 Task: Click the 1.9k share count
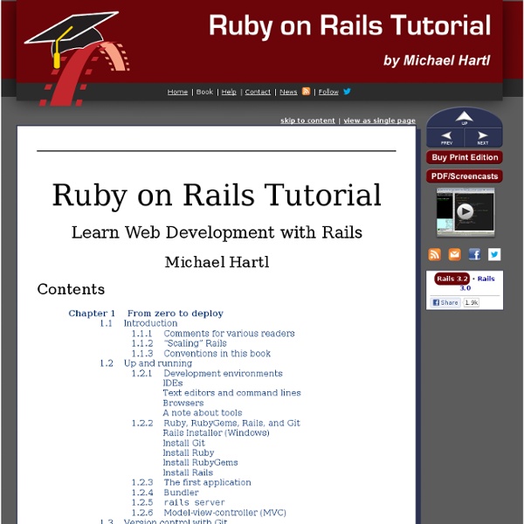coord(472,302)
